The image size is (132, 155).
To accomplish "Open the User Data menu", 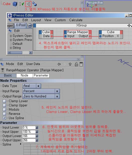I will 33,64.
